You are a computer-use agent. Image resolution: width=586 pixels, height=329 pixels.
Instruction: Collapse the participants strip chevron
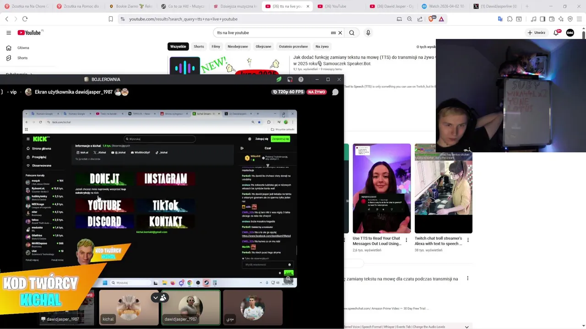[x=156, y=297]
